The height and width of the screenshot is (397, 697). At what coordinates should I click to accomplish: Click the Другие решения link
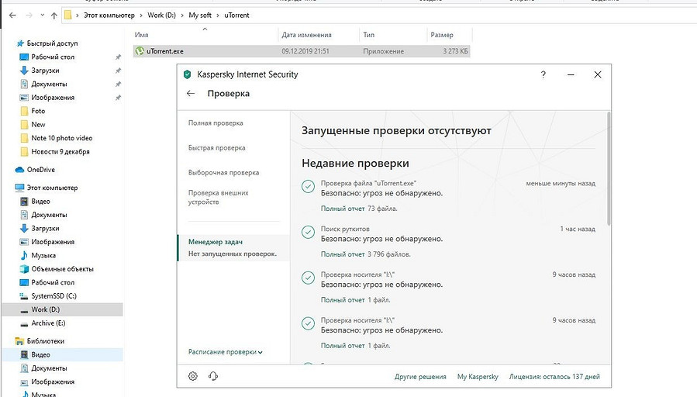click(x=420, y=377)
